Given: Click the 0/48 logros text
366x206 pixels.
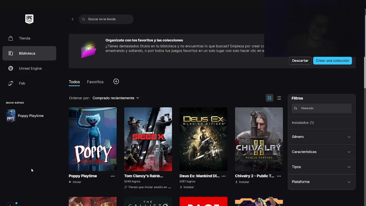Looking at the screenshot, I should [x=132, y=181].
